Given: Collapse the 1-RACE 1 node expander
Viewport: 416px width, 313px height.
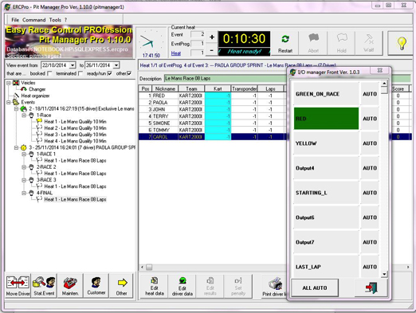Looking at the screenshot, I should pyautogui.click(x=24, y=154).
